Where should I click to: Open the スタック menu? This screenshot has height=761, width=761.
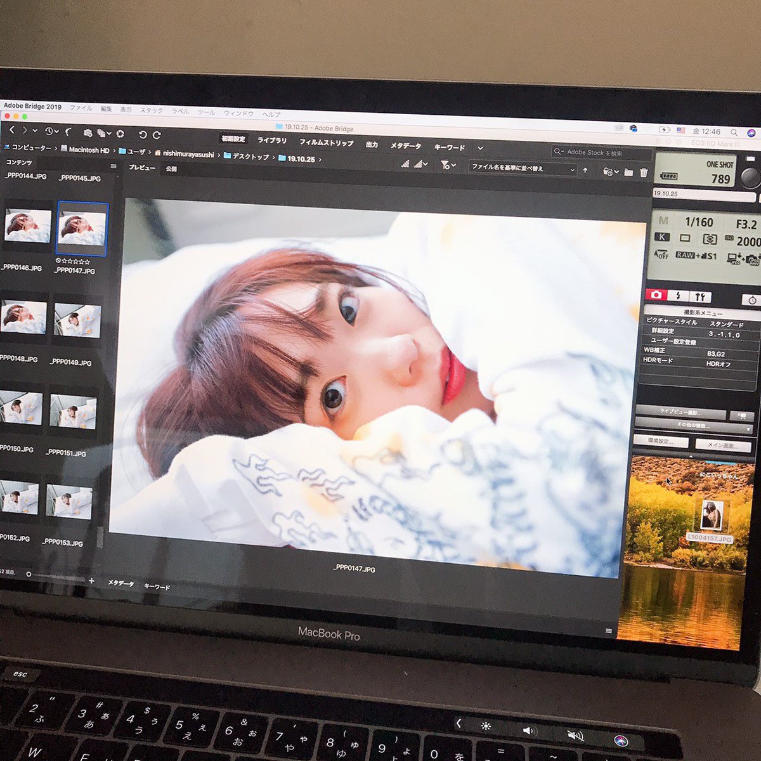[x=151, y=110]
